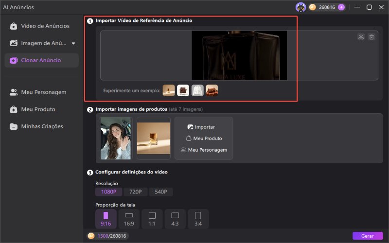The height and width of the screenshot is (243, 389).
Task: Select the perfume bottle product image
Action: coord(154,138)
